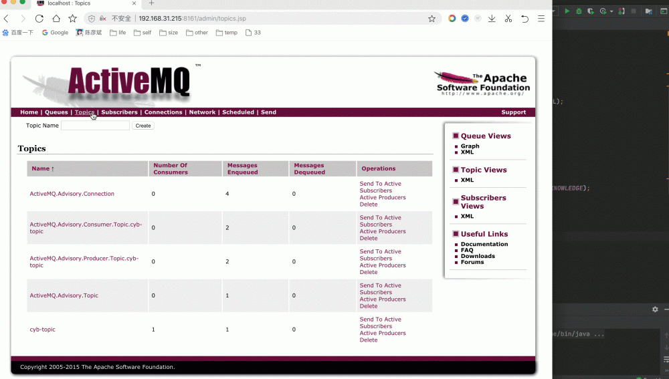
Task: Open the 百度一下 bookmark
Action: (x=18, y=32)
